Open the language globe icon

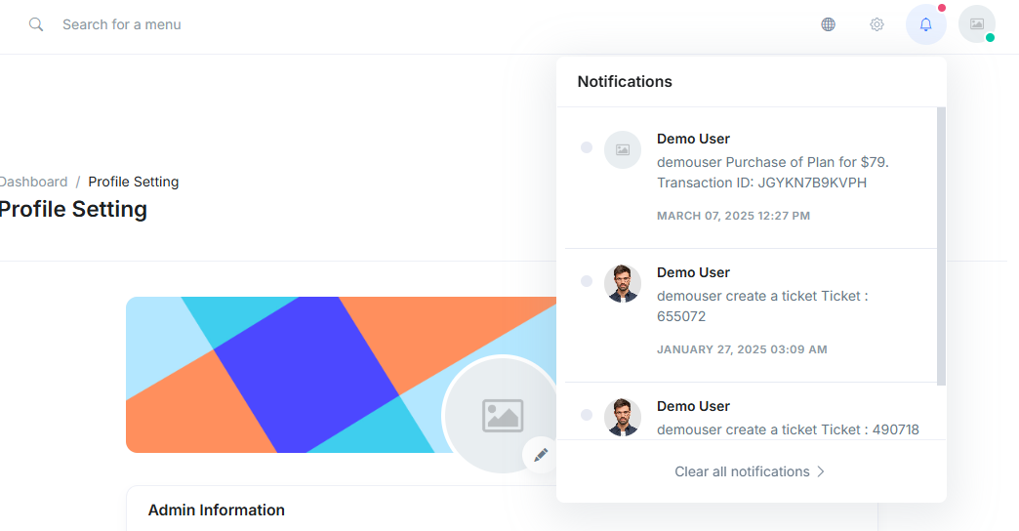(828, 24)
